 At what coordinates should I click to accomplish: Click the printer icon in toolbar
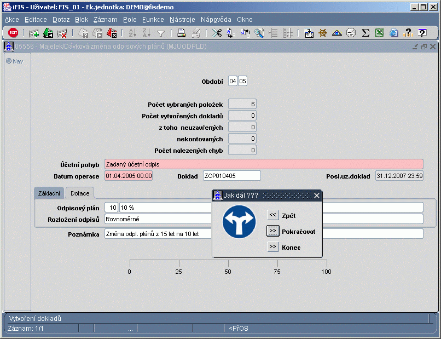pos(182,33)
